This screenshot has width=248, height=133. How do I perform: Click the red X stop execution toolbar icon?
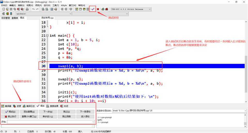pos(98,9)
